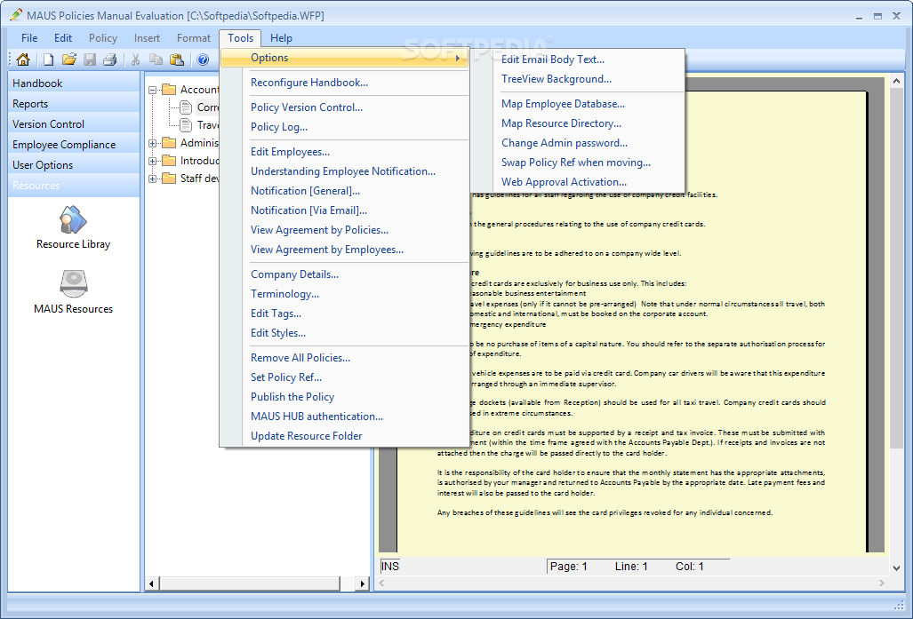Click tree panel scroll right arrow
913x619 pixels.
tap(362, 583)
